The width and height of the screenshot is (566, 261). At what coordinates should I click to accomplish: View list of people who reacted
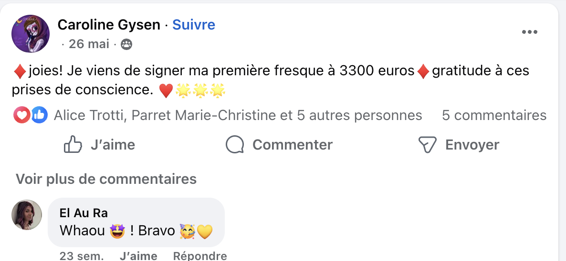point(238,115)
